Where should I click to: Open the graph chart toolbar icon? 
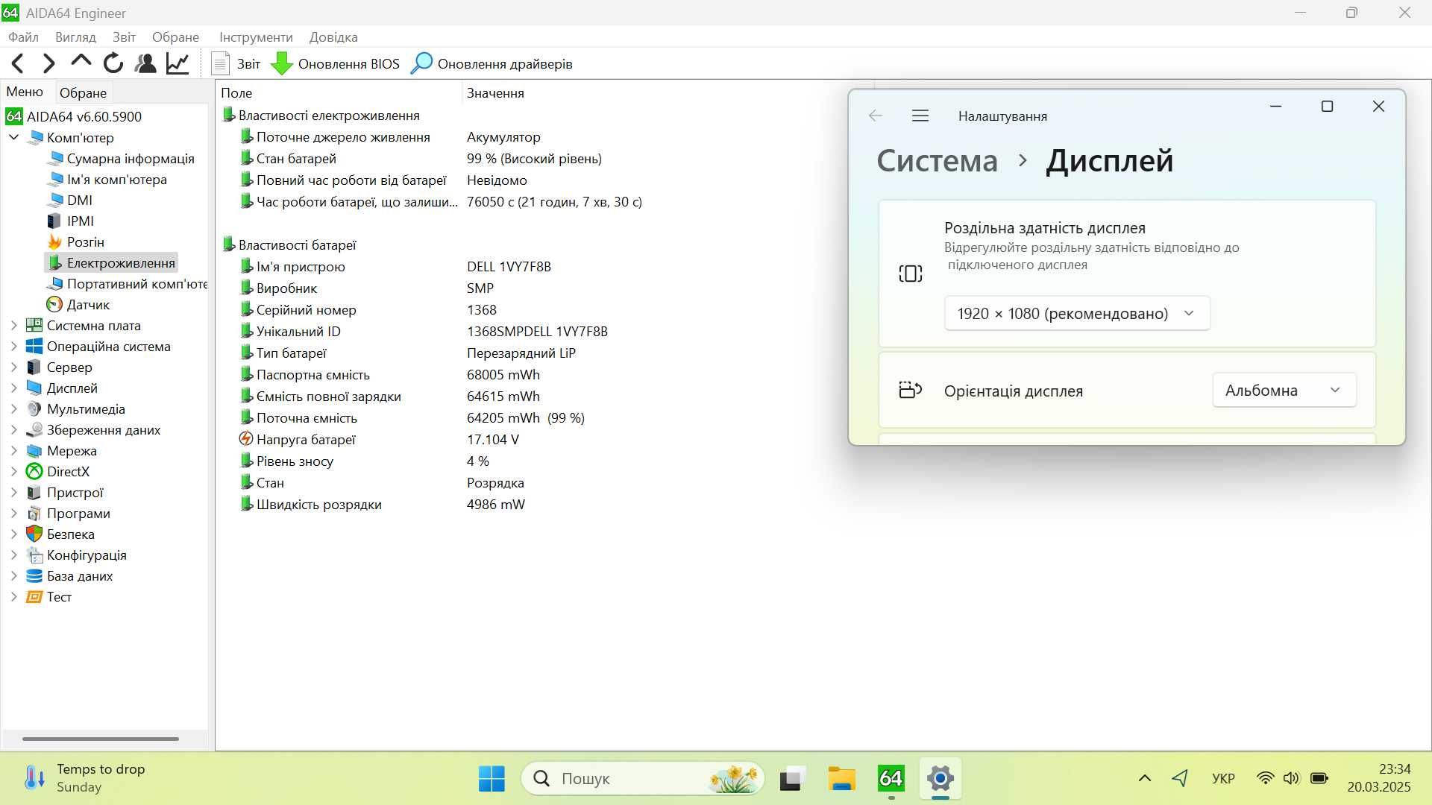pyautogui.click(x=178, y=64)
